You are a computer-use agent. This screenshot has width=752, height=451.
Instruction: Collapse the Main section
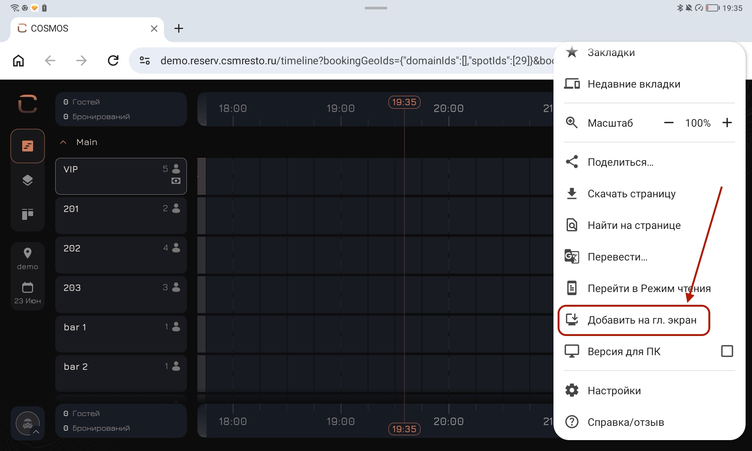(x=64, y=142)
